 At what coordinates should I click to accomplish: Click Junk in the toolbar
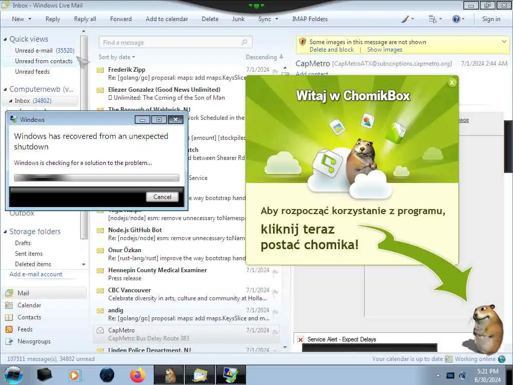(x=238, y=19)
